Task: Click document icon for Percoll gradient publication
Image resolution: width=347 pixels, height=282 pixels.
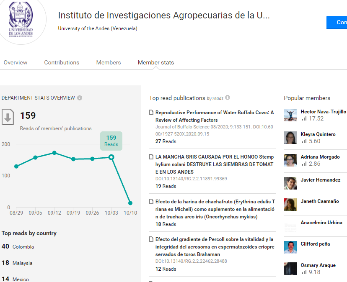Action: pyautogui.click(x=151, y=239)
